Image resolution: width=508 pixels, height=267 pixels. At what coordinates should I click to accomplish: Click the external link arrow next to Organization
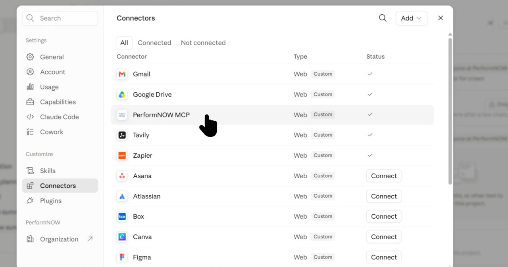click(x=90, y=239)
